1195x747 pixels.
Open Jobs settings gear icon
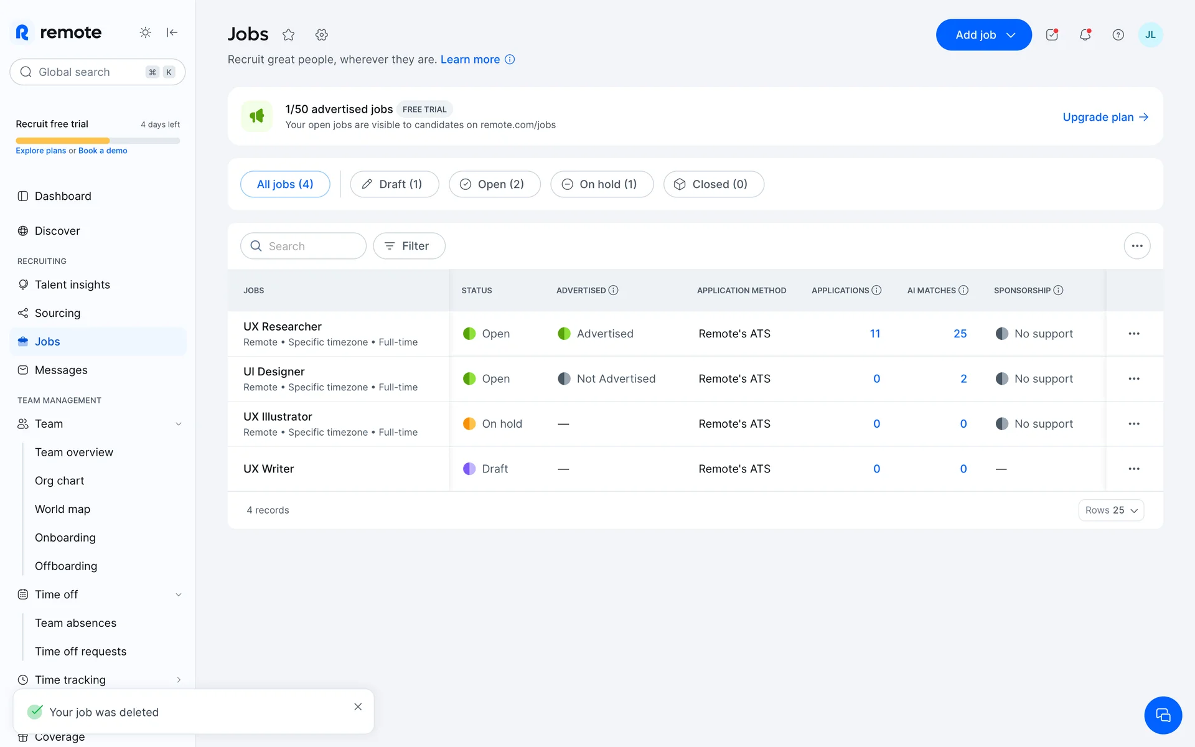coord(321,35)
